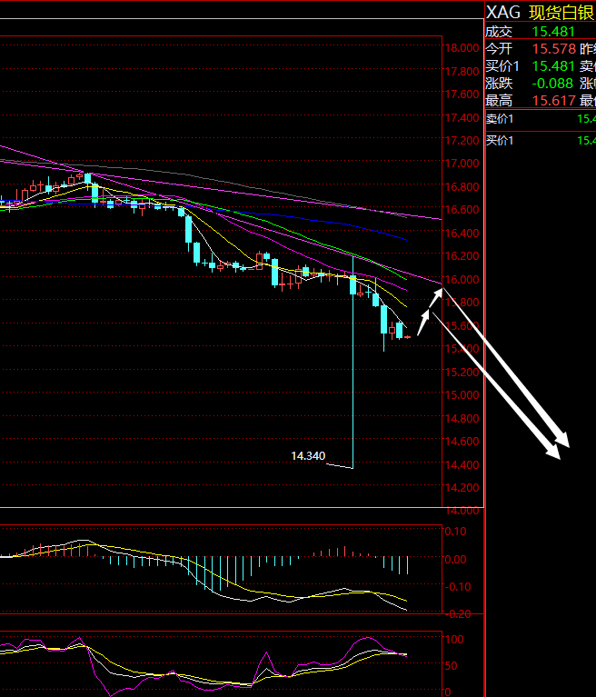Click the 现货白银 instrument name
Viewport: 596px width, 697px height.
click(x=561, y=13)
